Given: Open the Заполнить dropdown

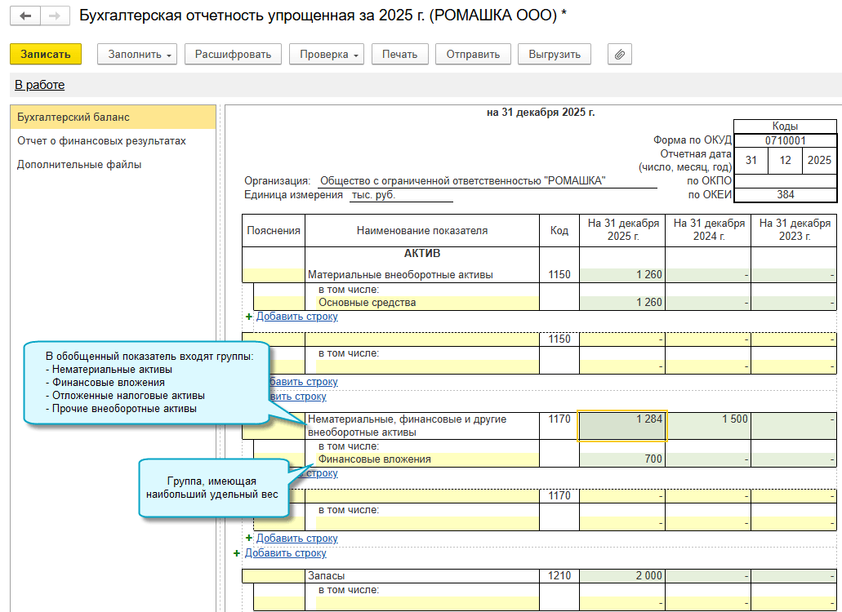Looking at the screenshot, I should 137,54.
